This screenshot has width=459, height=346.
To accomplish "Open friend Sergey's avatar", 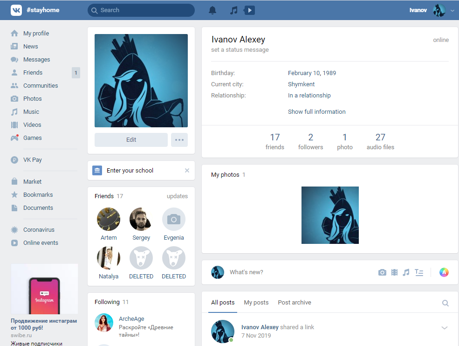I will click(x=141, y=219).
